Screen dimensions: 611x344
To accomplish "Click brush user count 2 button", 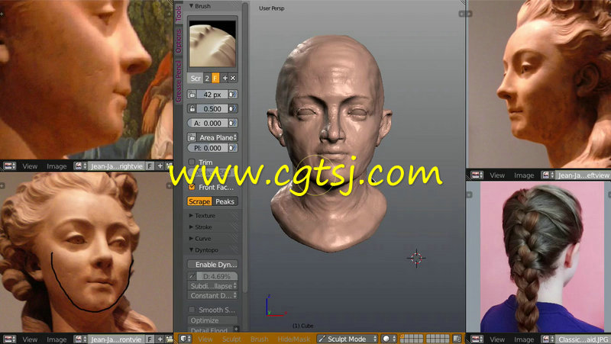I will pyautogui.click(x=207, y=79).
